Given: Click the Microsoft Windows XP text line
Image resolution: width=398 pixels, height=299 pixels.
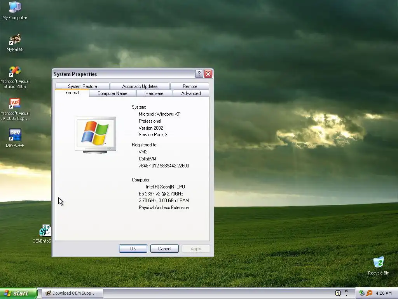Looking at the screenshot, I should [160, 114].
